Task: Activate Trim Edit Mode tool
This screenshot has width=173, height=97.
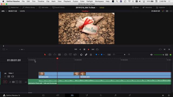Action: (50, 54)
